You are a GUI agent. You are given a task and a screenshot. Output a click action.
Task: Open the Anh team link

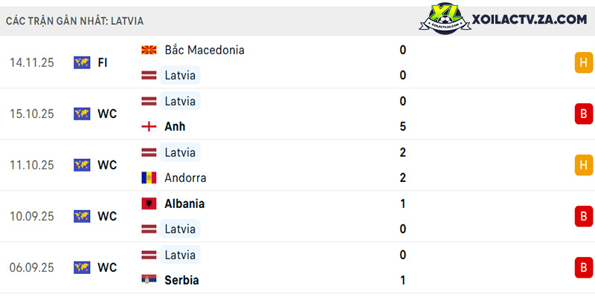tap(175, 126)
